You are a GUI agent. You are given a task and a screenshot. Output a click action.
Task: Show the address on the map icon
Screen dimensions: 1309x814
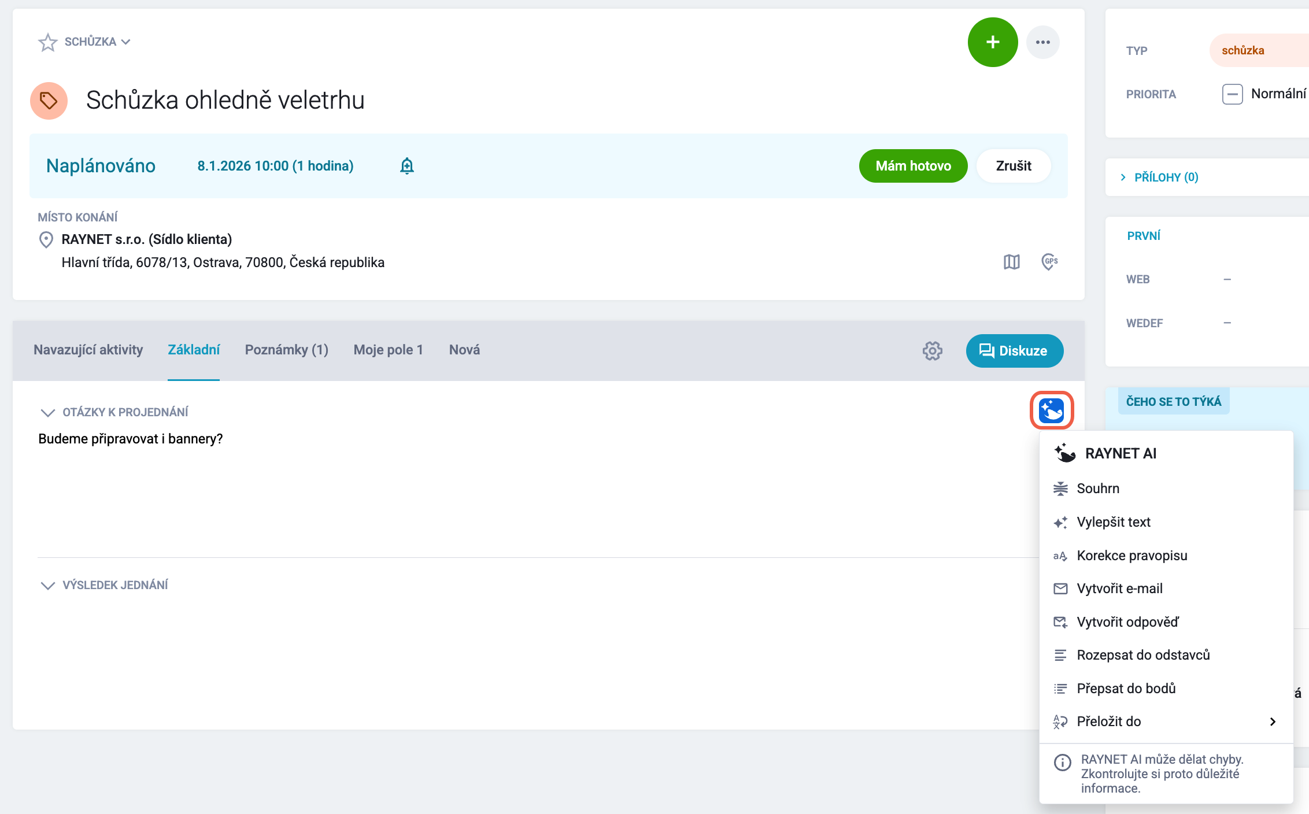click(x=1011, y=262)
